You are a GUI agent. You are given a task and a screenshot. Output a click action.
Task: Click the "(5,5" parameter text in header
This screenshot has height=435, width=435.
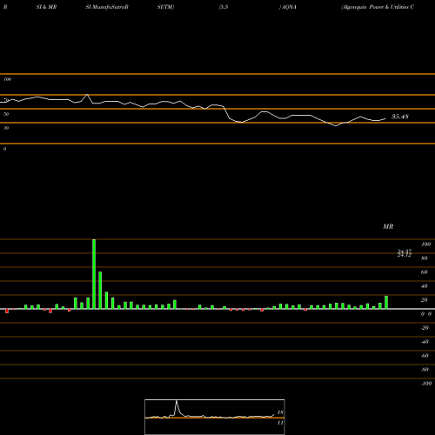(x=224, y=7)
